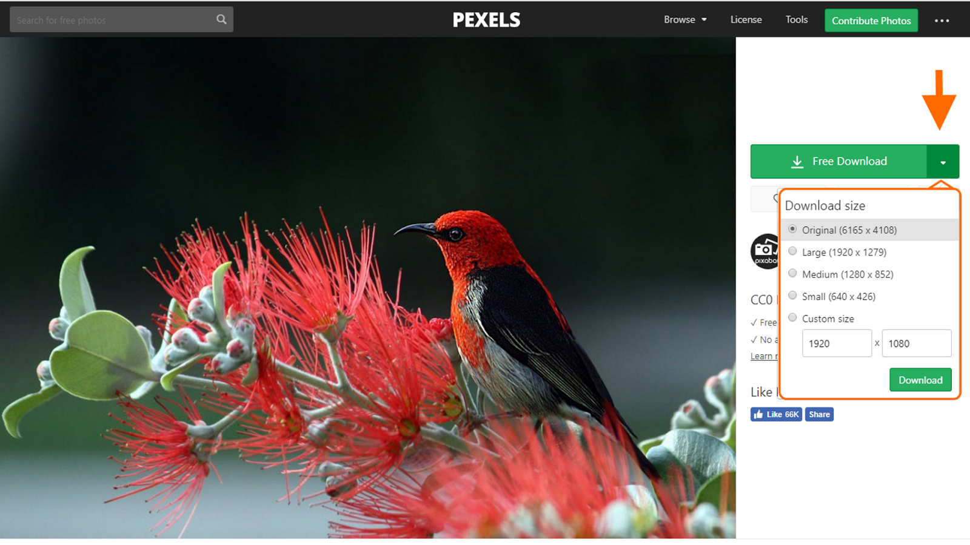
Task: Click the custom width field showing 1920
Action: 837,343
